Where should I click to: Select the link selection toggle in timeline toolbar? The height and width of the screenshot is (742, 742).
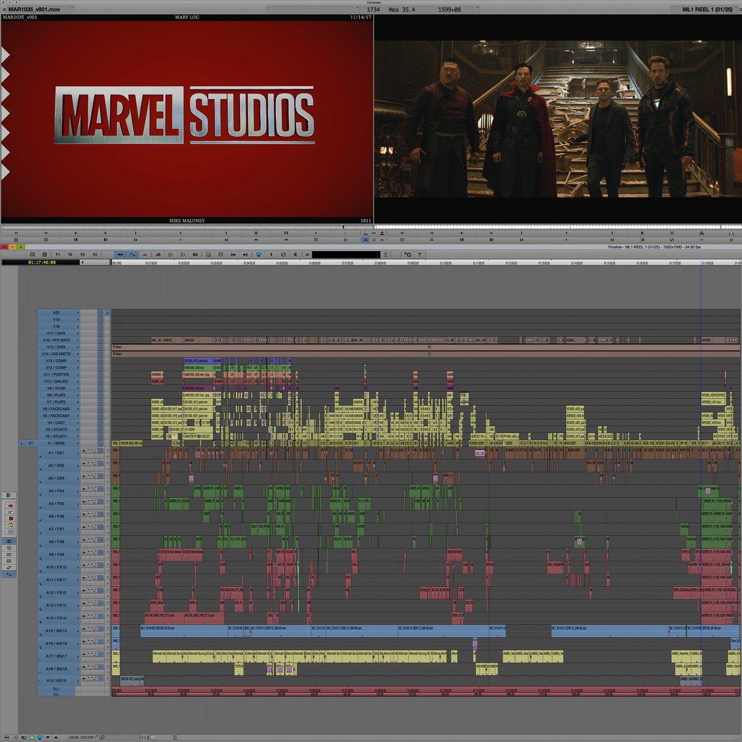(120, 254)
